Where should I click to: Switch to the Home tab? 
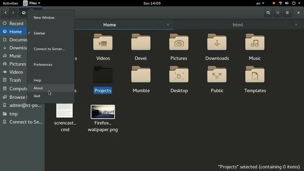coord(110,25)
